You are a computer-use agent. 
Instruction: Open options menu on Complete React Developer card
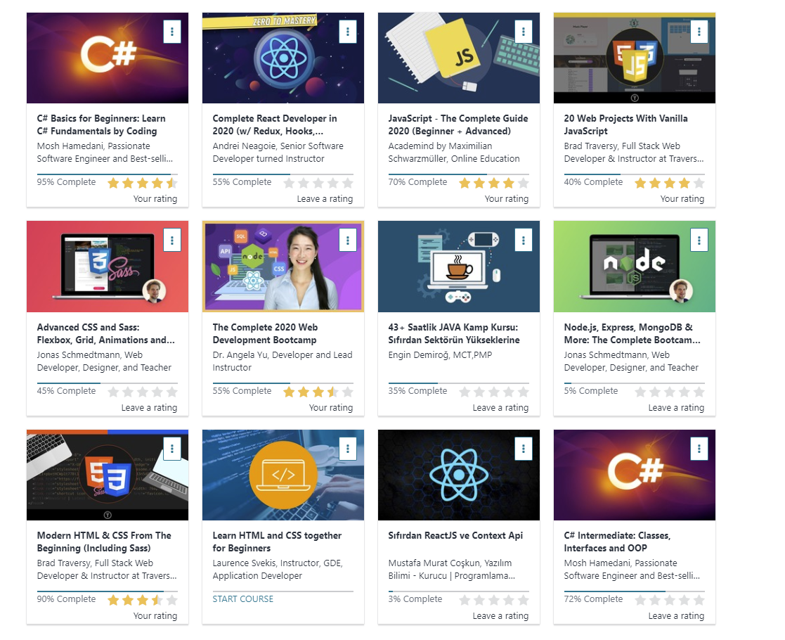point(347,32)
